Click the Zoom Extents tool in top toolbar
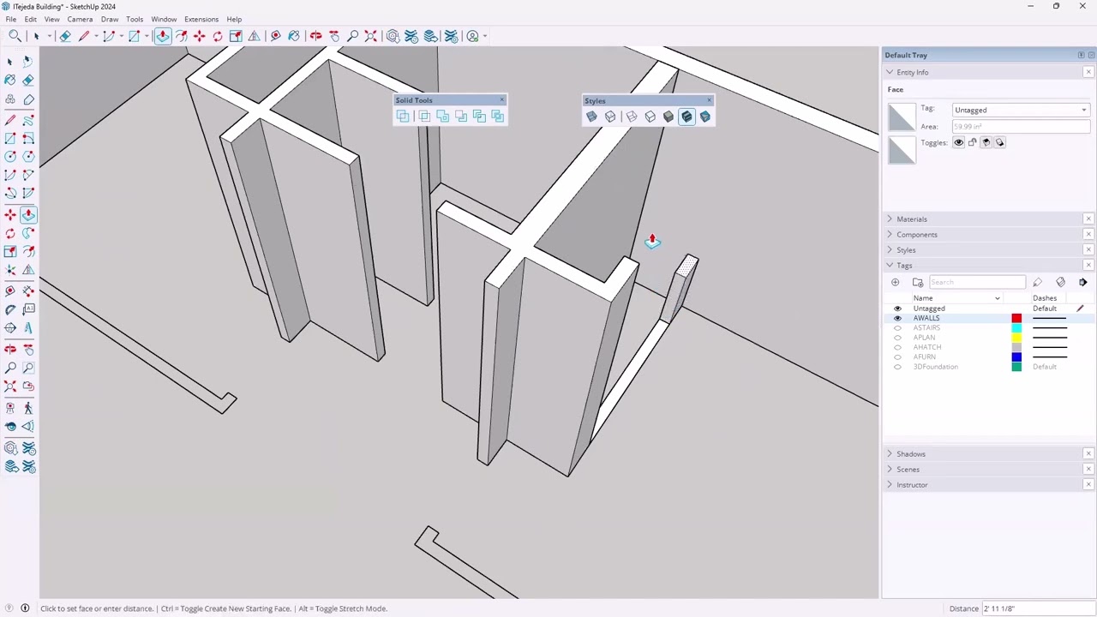Image resolution: width=1097 pixels, height=617 pixels. click(x=370, y=36)
